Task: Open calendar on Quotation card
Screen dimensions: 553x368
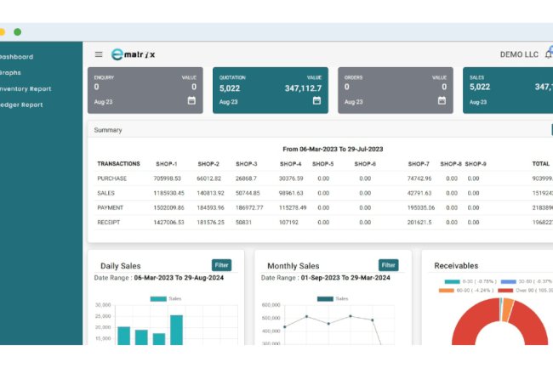Action: [316, 101]
